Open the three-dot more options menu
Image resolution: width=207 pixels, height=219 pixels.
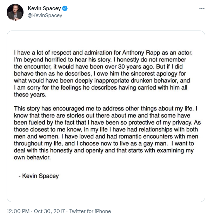coord(202,9)
